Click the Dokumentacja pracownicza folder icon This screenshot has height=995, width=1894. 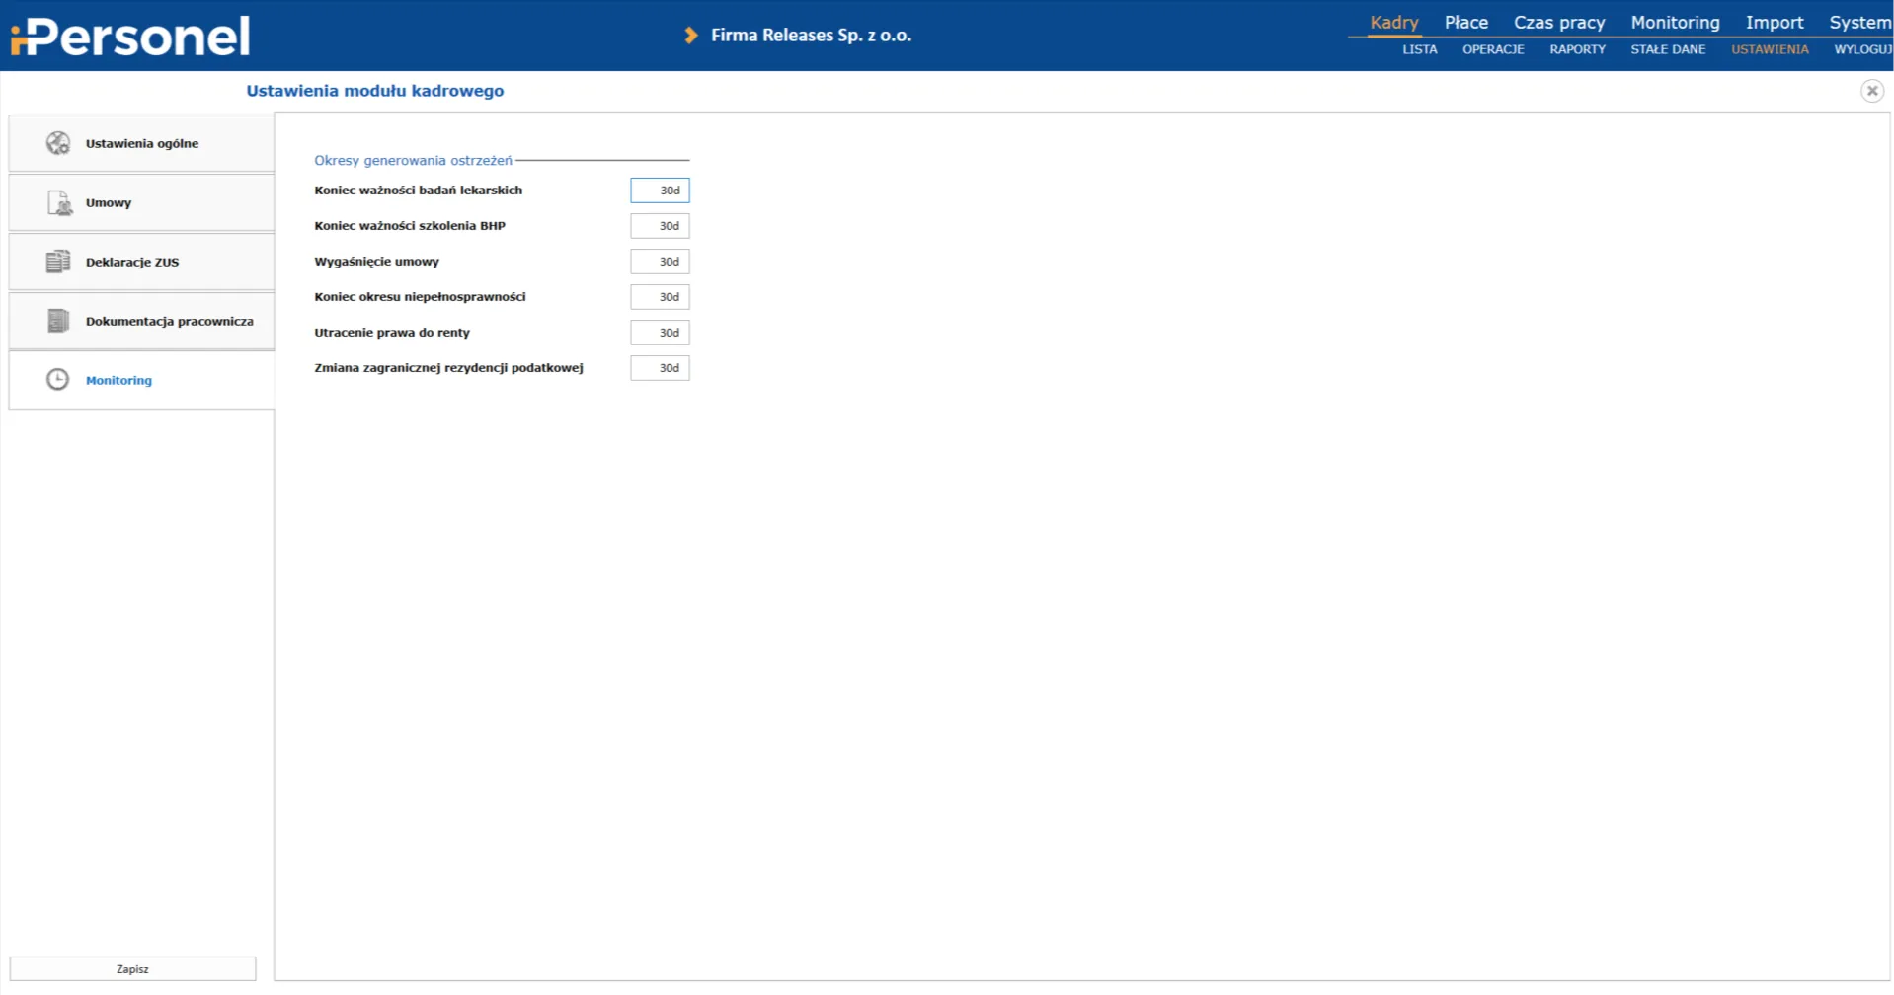click(58, 321)
